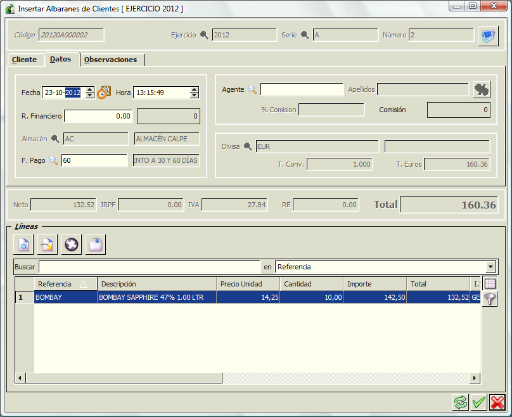
Task: Open the F. Pago search magnifier
Action: pos(53,160)
